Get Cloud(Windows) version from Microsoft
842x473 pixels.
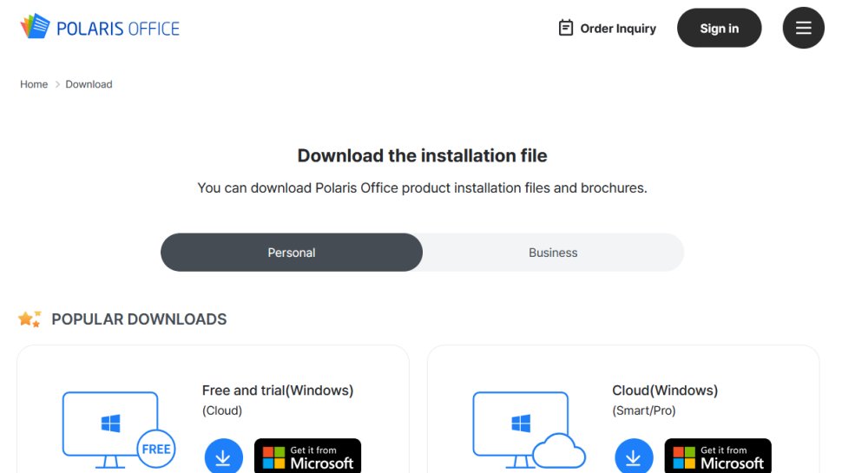(718, 457)
